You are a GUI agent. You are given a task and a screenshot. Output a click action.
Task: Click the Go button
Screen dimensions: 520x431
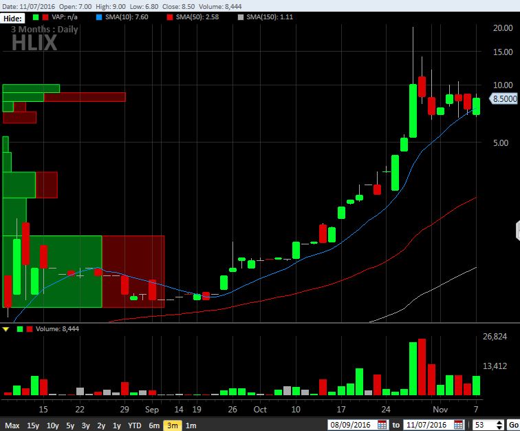coord(513,425)
